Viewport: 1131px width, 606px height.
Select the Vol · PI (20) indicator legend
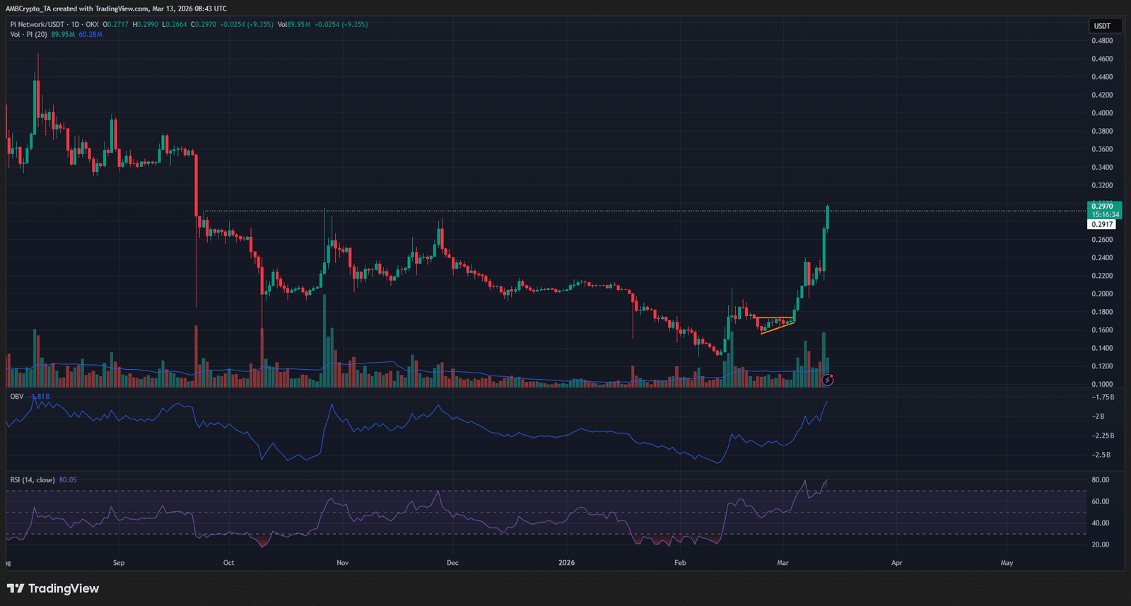[x=28, y=34]
